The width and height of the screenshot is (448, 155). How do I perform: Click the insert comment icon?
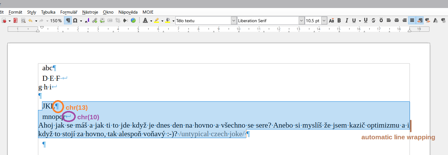[x=102, y=21]
